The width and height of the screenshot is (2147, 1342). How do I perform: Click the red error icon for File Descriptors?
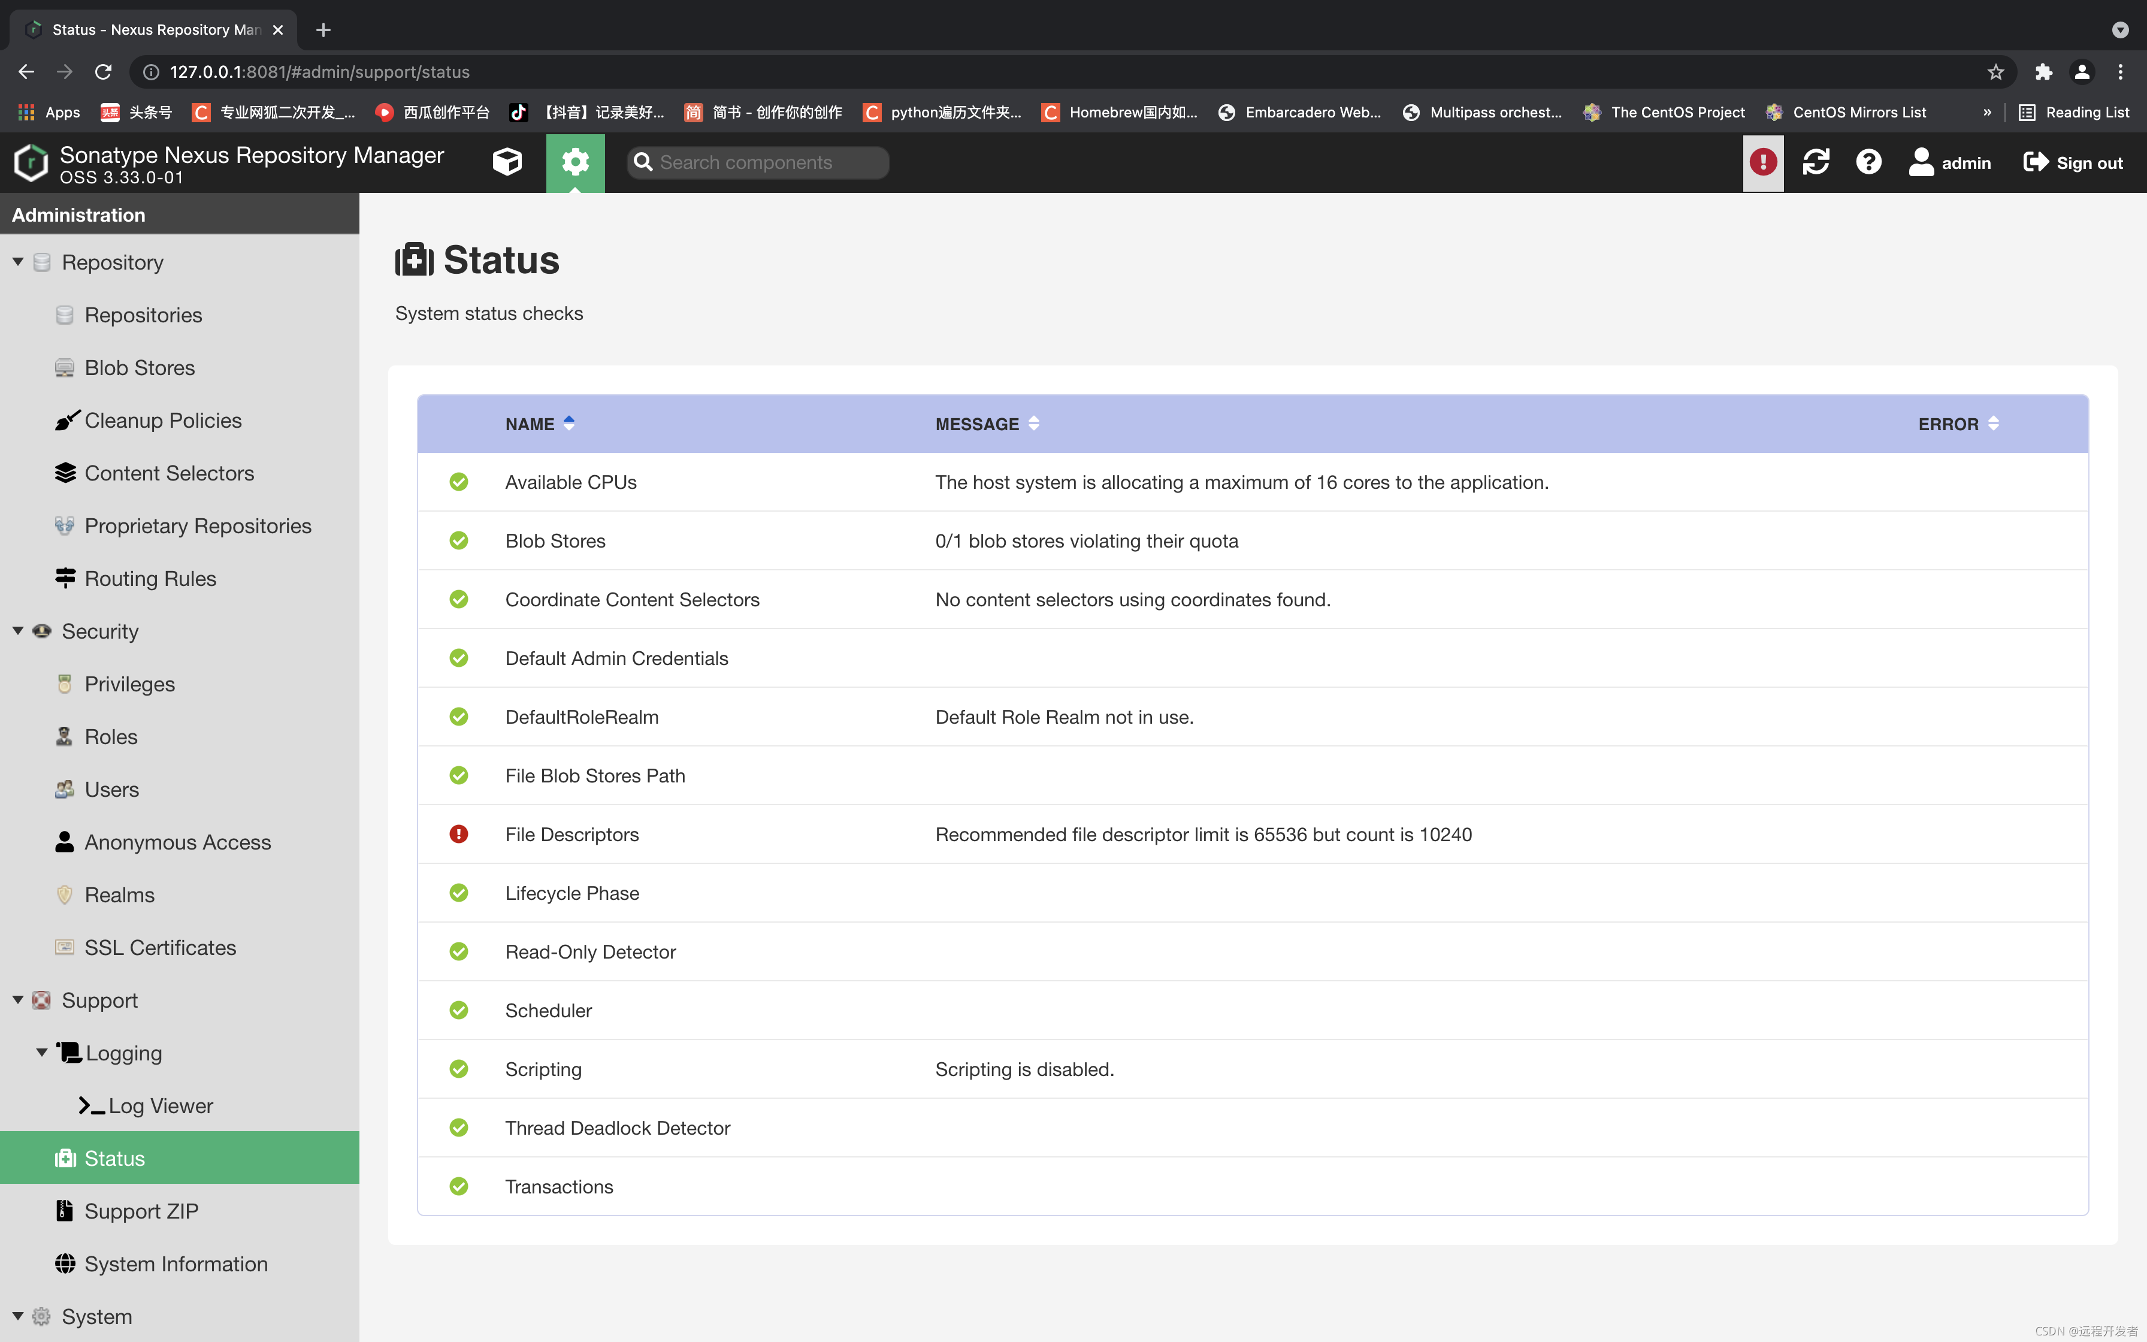(459, 835)
